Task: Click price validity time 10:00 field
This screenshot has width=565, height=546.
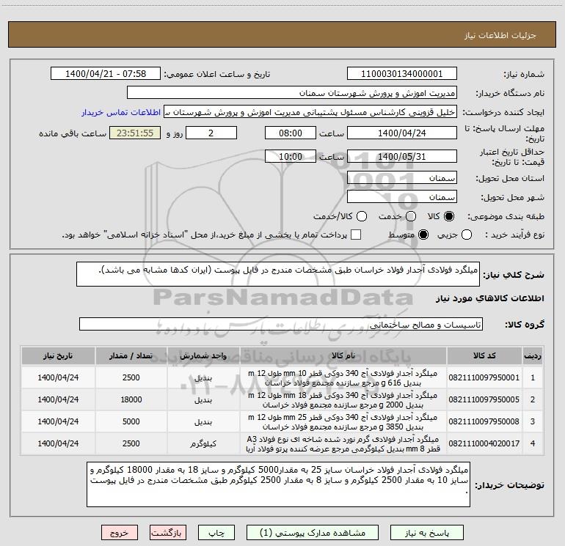Action: pos(291,156)
